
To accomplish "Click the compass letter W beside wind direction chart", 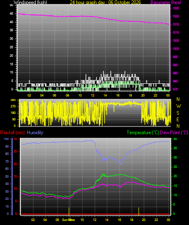I will 178,106.
